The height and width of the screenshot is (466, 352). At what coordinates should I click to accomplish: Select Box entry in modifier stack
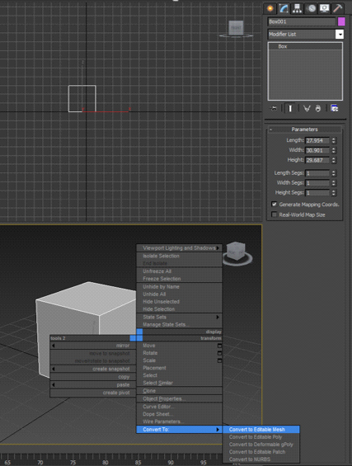tap(305, 46)
